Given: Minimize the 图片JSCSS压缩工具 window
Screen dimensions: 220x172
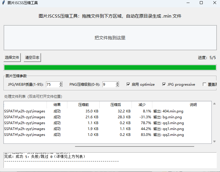Looking at the screenshot, I should (x=188, y=3).
